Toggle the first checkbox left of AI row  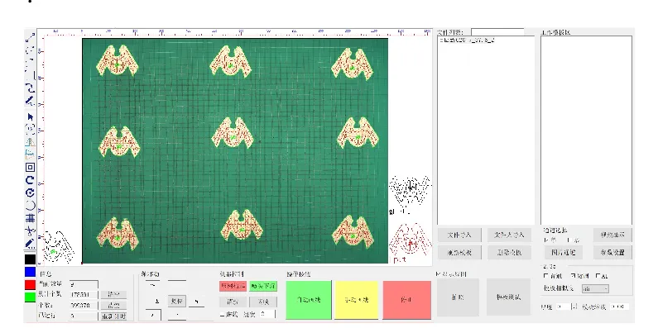point(546,276)
